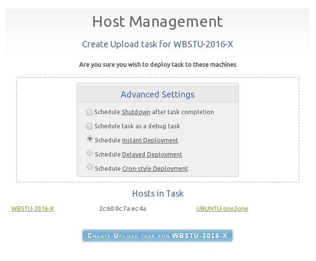Click the Hosts in Task heading
The width and height of the screenshot is (316, 261).
(x=157, y=194)
